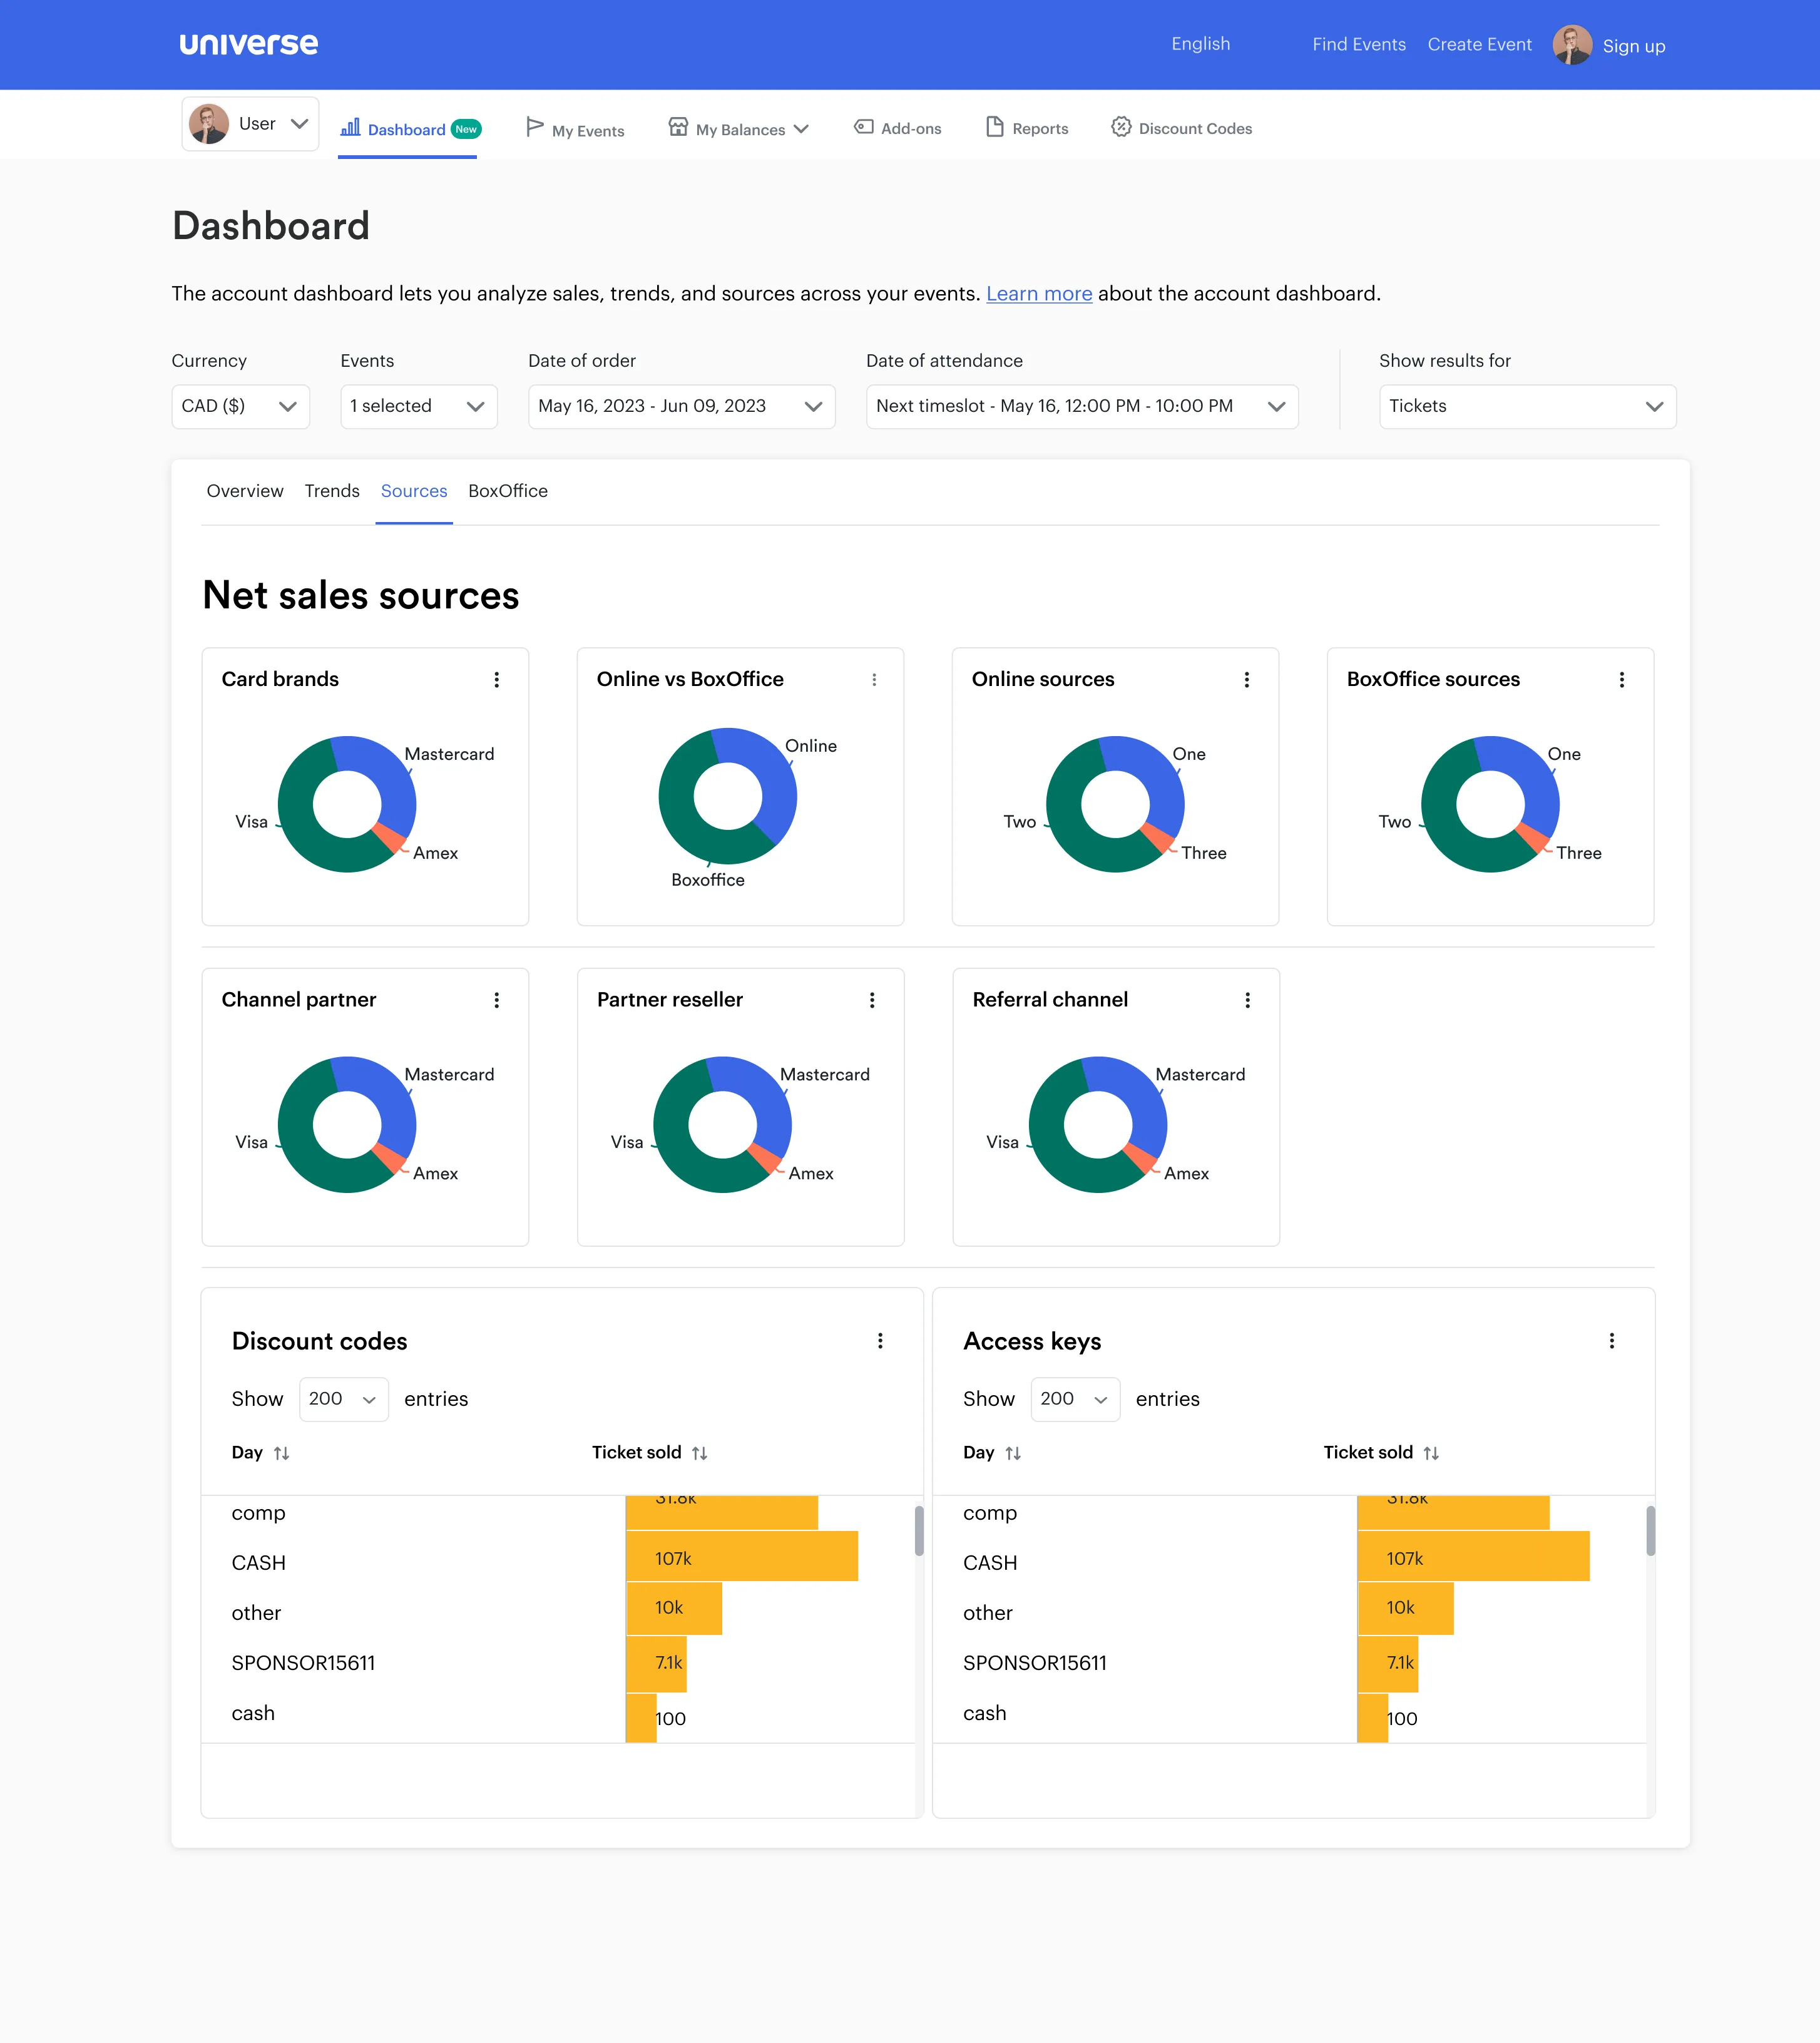Screen dimensions: 1820x2043
Task: Sort Discount codes by Ticket sold
Action: (699, 1453)
